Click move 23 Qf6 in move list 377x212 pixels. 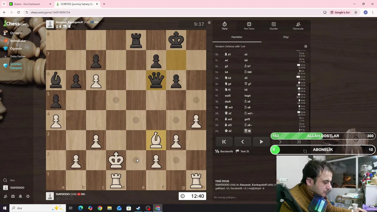(248, 131)
